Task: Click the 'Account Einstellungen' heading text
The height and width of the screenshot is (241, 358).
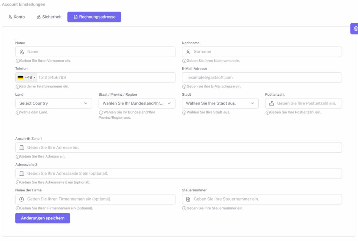Action: coord(23,4)
